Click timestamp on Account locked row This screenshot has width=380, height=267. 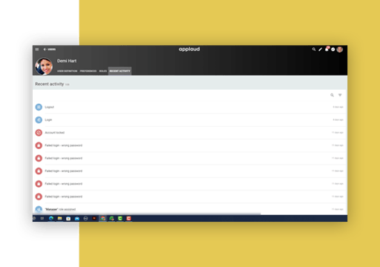337,133
